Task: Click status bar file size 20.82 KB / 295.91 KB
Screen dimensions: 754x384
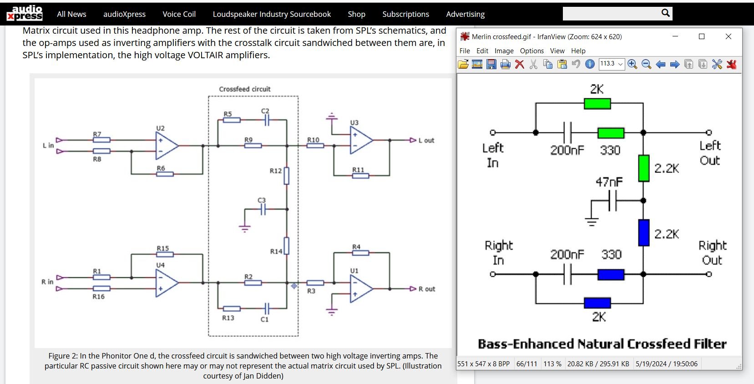Action: (x=598, y=364)
